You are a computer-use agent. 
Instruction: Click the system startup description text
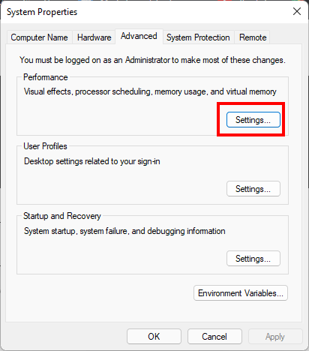pyautogui.click(x=124, y=231)
